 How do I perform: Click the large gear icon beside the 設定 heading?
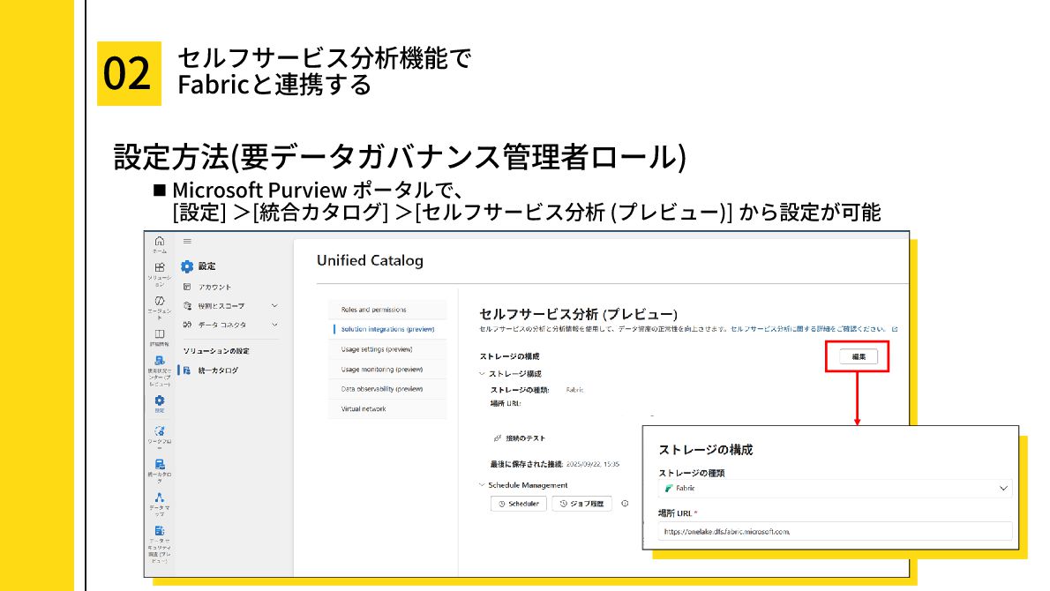click(x=187, y=266)
